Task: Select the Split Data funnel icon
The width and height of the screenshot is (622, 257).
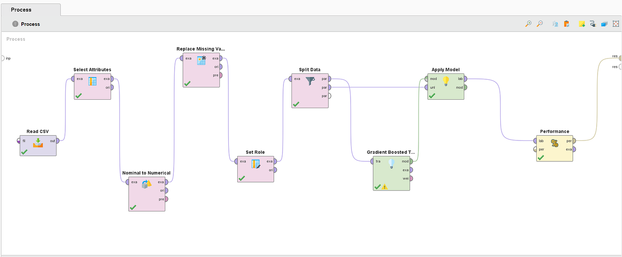Action: 310,81
